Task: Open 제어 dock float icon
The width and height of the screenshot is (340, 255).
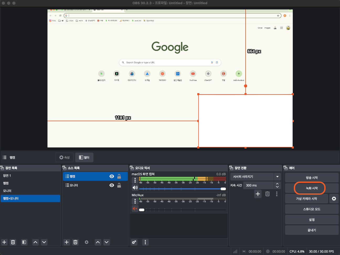Action: coord(285,168)
